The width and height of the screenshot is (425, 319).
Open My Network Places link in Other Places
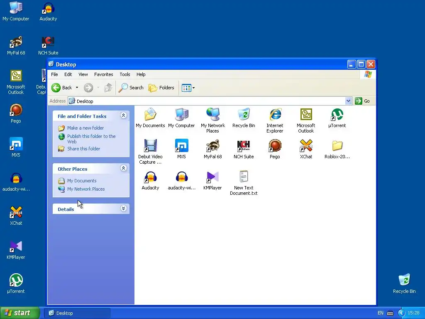tap(86, 189)
